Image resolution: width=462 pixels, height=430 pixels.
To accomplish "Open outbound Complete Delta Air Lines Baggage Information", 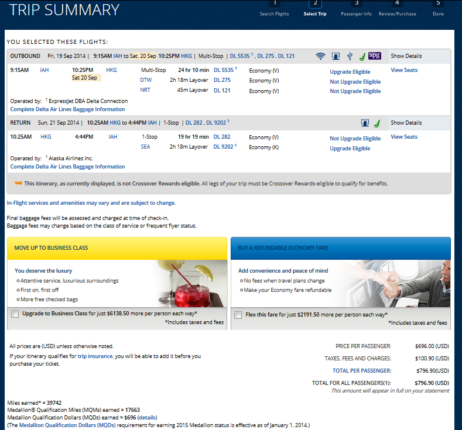I will (67, 109).
